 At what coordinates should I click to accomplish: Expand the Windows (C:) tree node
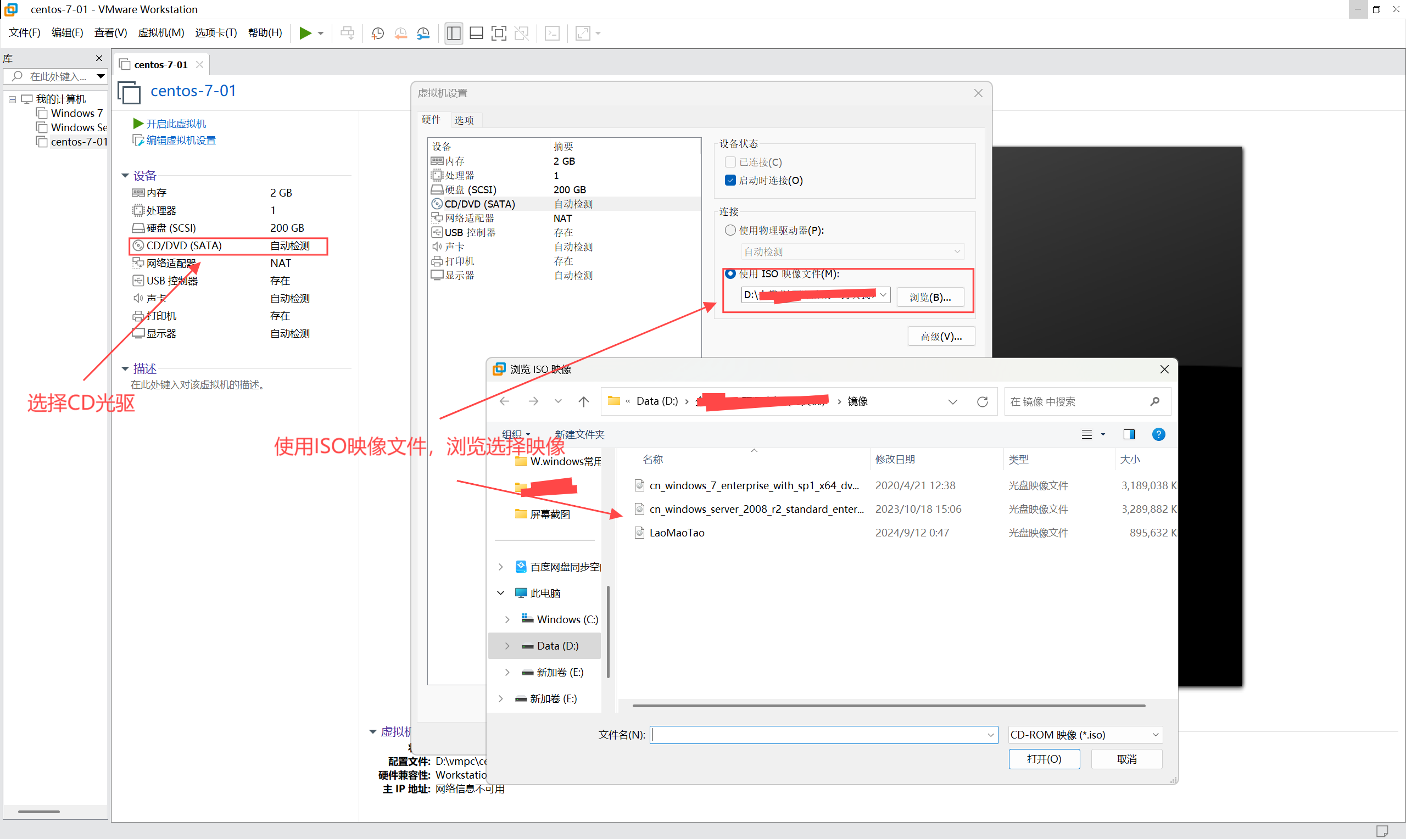(507, 619)
